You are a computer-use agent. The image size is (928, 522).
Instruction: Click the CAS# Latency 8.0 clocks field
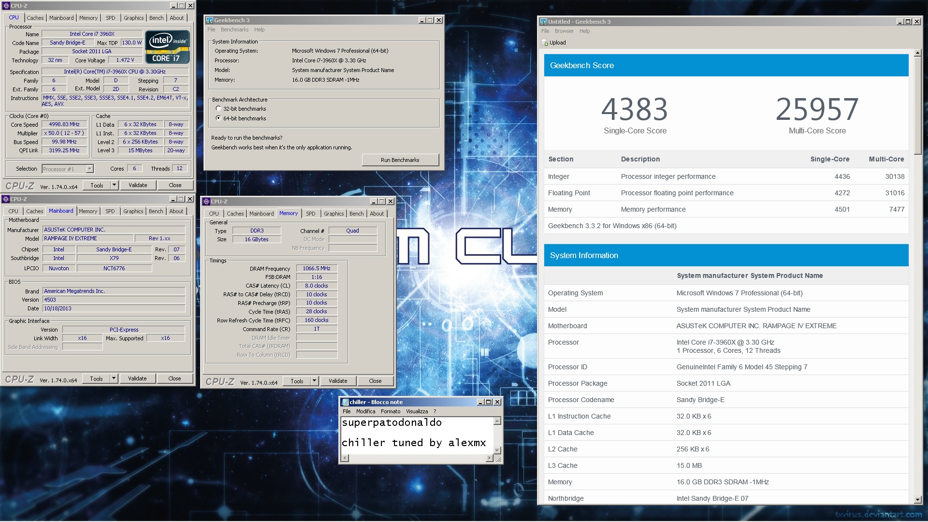point(317,286)
